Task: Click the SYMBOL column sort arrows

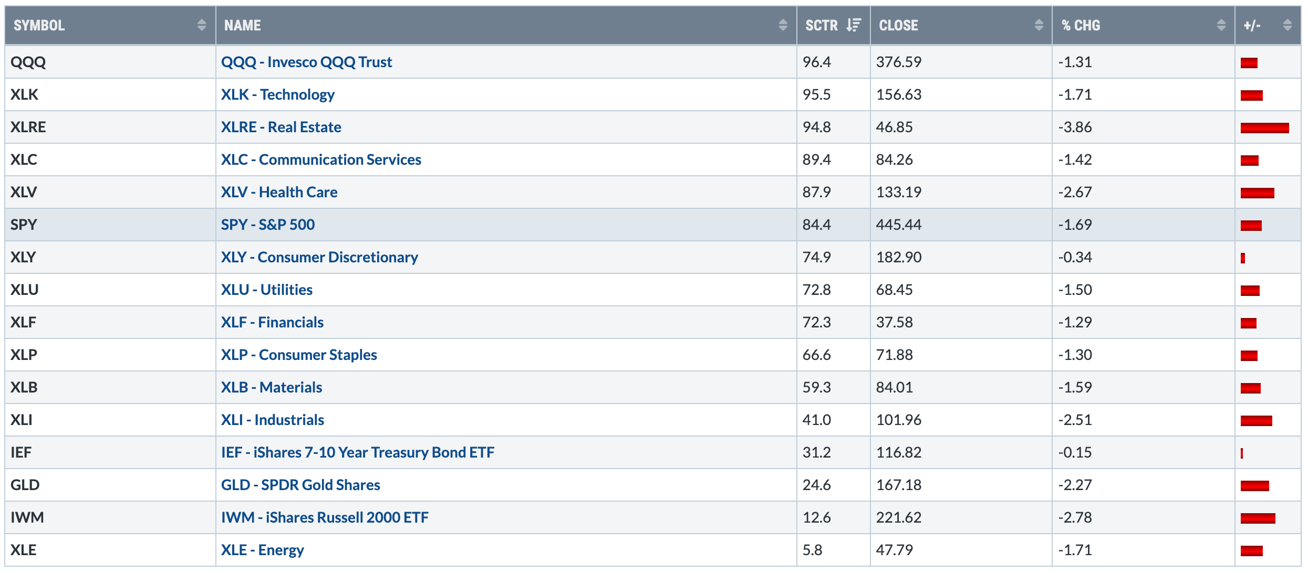Action: (x=201, y=25)
